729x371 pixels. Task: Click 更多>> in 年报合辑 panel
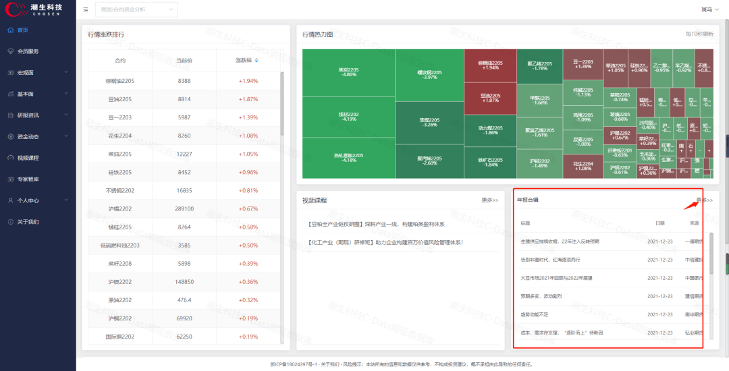[704, 200]
